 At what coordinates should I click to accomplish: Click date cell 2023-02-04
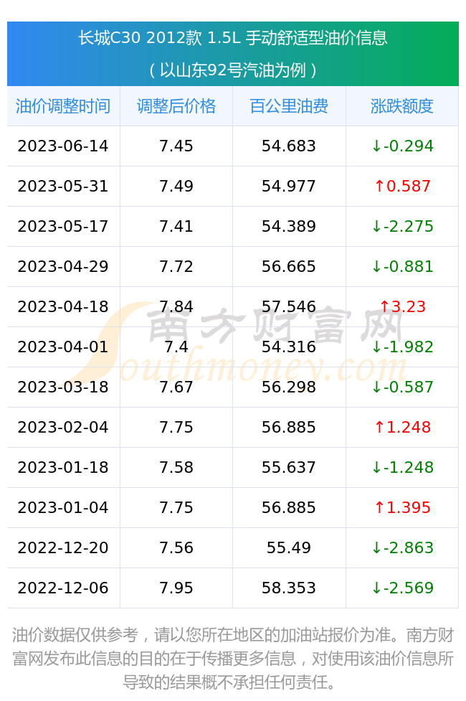[x=63, y=428]
